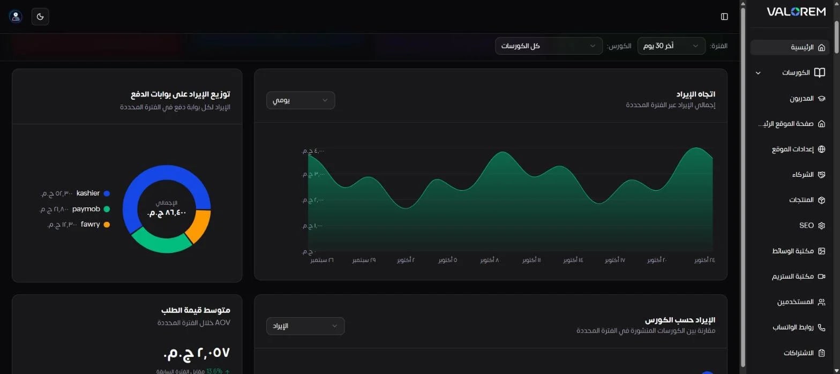
Task: Open the الكورس dropdown showing كل الكورسات
Action: (549, 46)
